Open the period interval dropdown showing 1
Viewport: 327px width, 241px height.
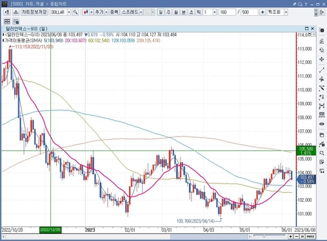pyautogui.click(x=215, y=12)
